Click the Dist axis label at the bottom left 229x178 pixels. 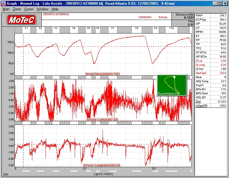coord(6,174)
